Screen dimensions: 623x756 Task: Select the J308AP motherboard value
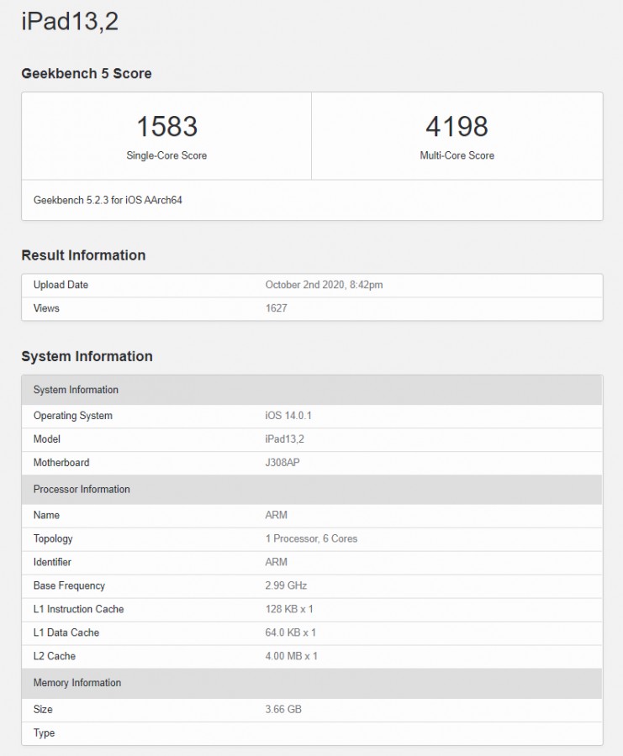[x=282, y=463]
